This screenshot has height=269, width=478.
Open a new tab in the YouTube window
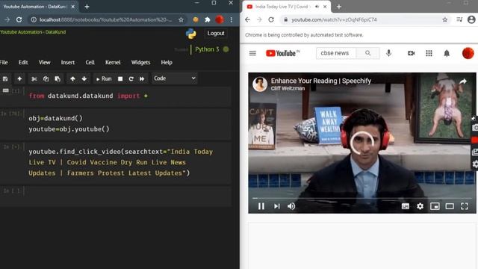click(x=339, y=7)
